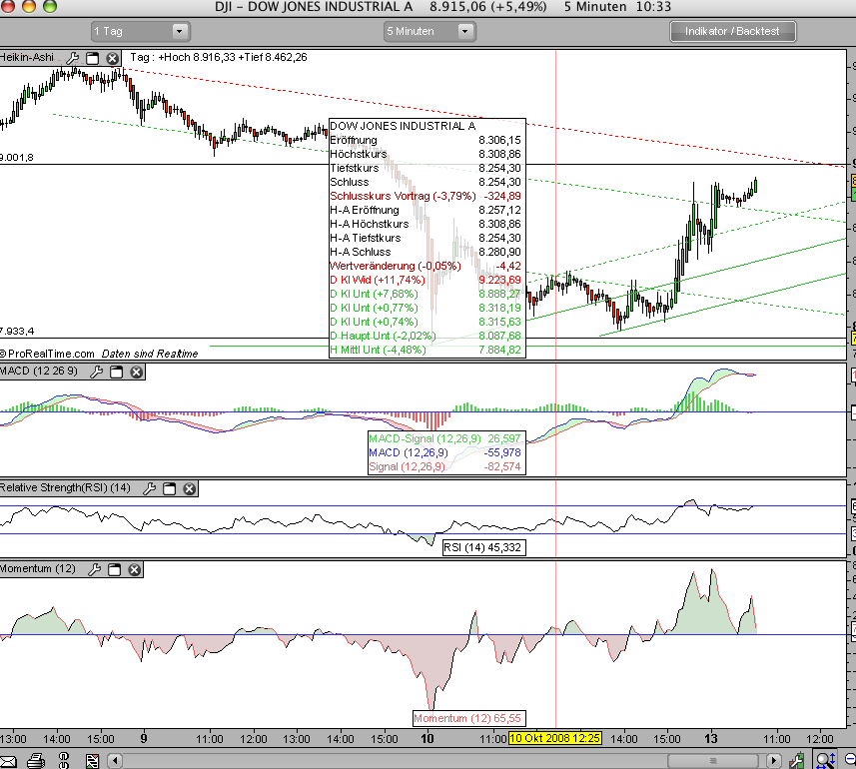
Task: Remove the MACD indicator panel
Action: [136, 373]
